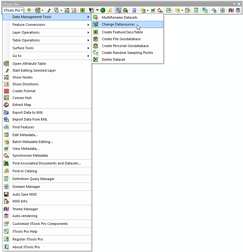Expand Table Operations submenu
The width and height of the screenshot is (243, 252).
[x=47, y=40]
